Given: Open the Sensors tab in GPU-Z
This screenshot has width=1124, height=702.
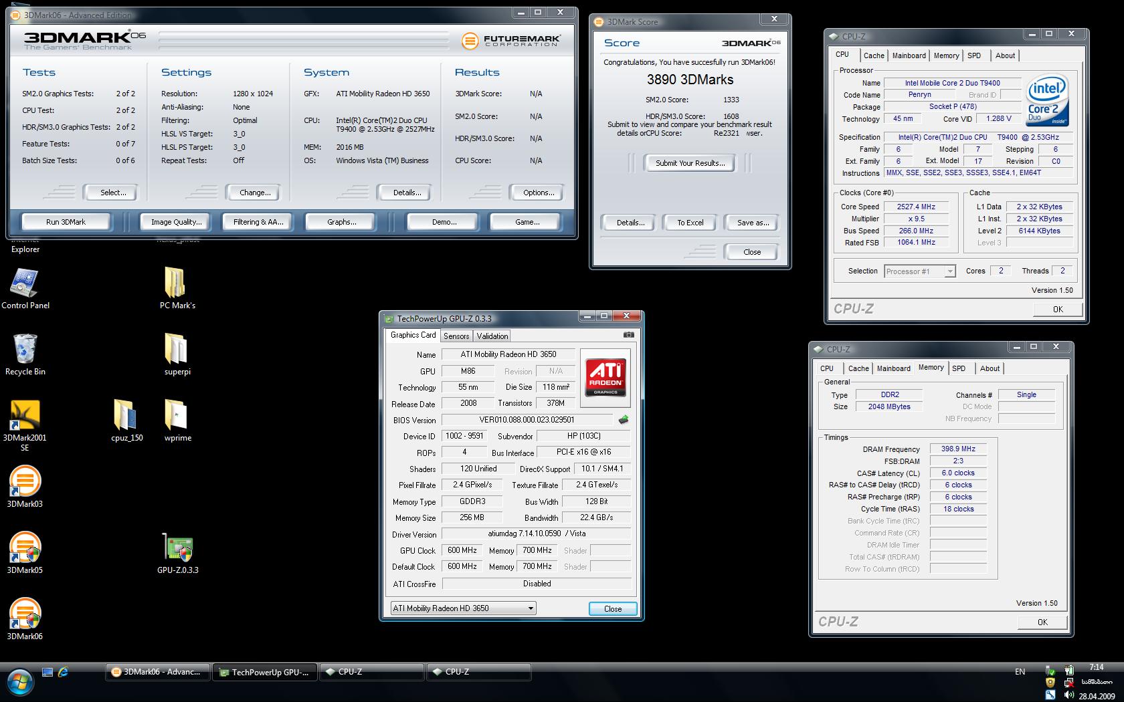Looking at the screenshot, I should [x=456, y=336].
